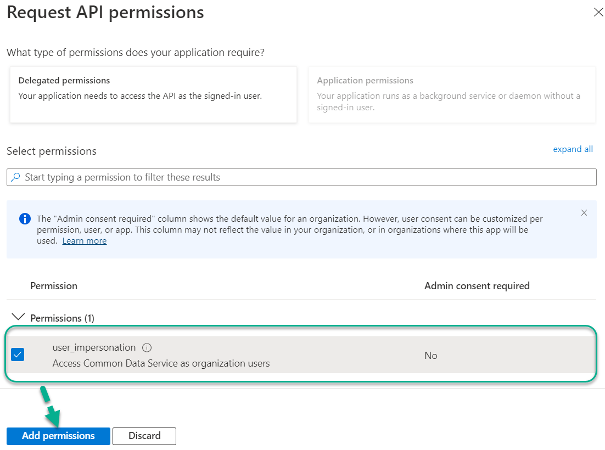
Task: Select the Delegated permissions card
Action: 153,94
